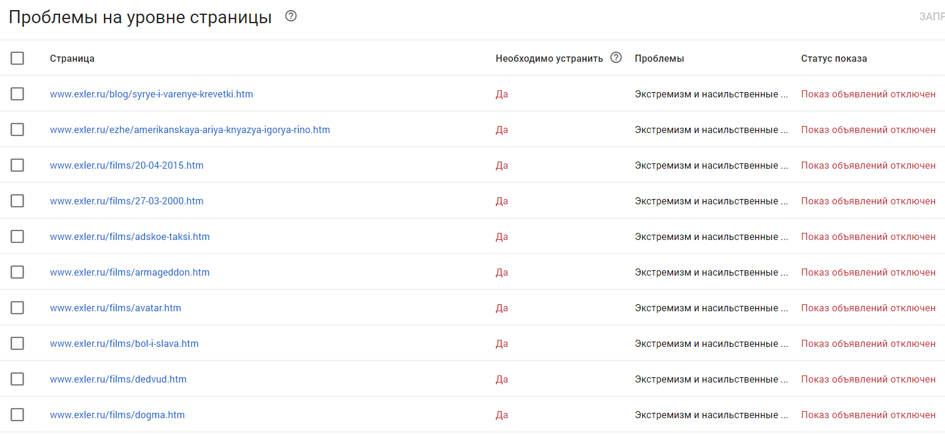The image size is (945, 436).
Task: Click the dedvud.htm page link
Action: point(118,379)
